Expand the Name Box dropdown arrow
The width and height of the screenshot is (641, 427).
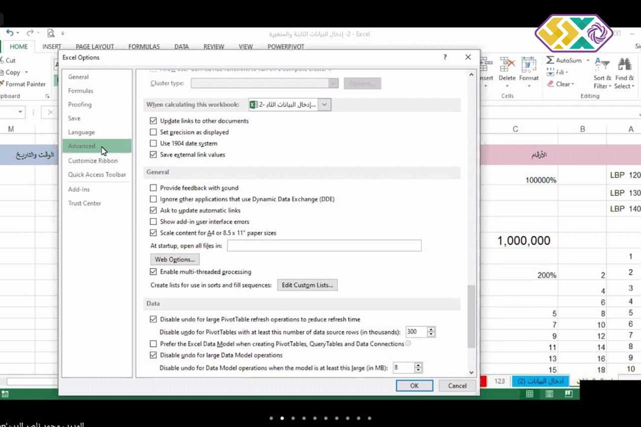(20, 112)
